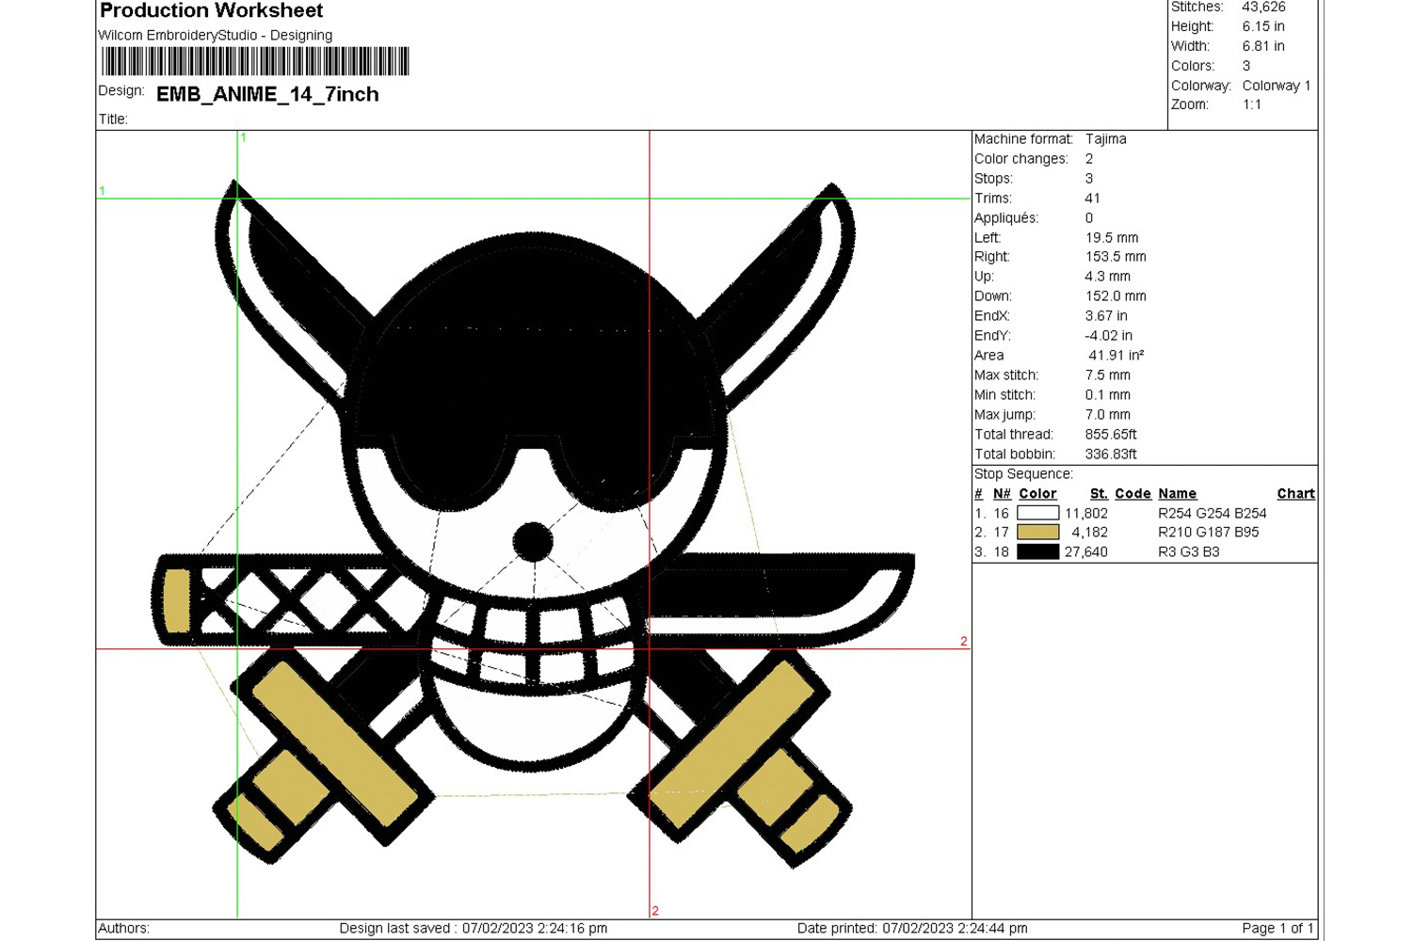Click the Max jump value 7.0 mm

[x=1108, y=414]
